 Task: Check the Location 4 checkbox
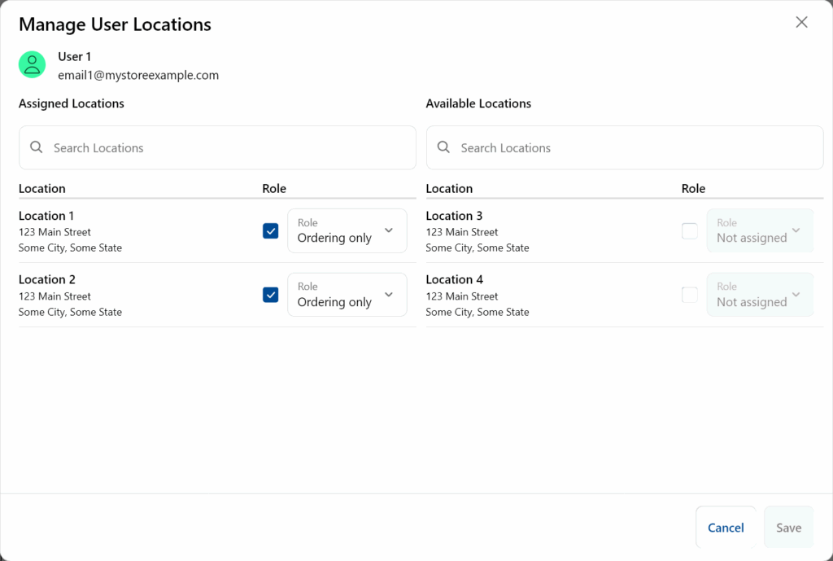690,295
